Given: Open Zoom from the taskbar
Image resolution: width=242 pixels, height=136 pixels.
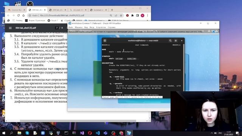Looking at the screenshot, I should click(43, 133).
